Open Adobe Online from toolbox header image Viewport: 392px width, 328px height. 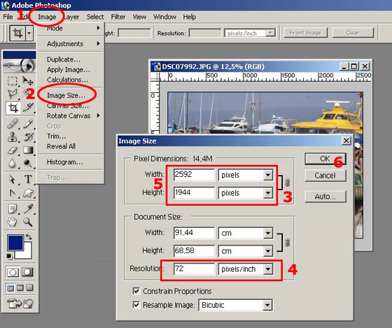20,66
